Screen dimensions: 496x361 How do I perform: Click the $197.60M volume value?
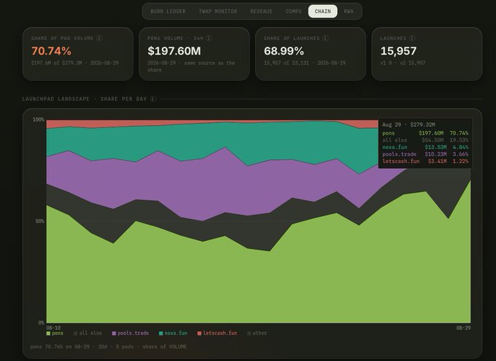(x=174, y=51)
